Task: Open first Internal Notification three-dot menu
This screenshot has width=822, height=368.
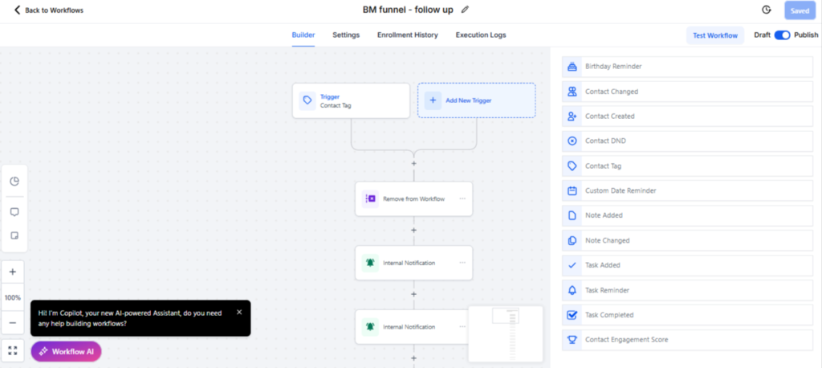Action: pyautogui.click(x=462, y=263)
